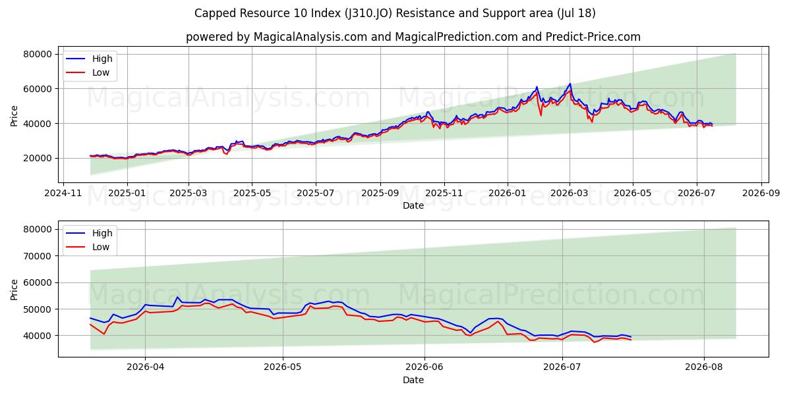791x395 pixels.
Task: Click the top chart x-axis label '2024-11'
Action: coord(63,194)
